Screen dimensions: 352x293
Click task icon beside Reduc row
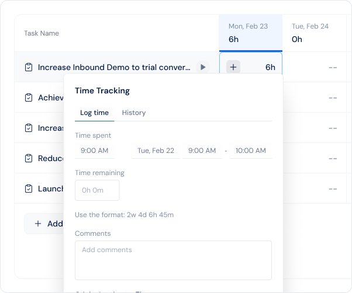tap(29, 158)
